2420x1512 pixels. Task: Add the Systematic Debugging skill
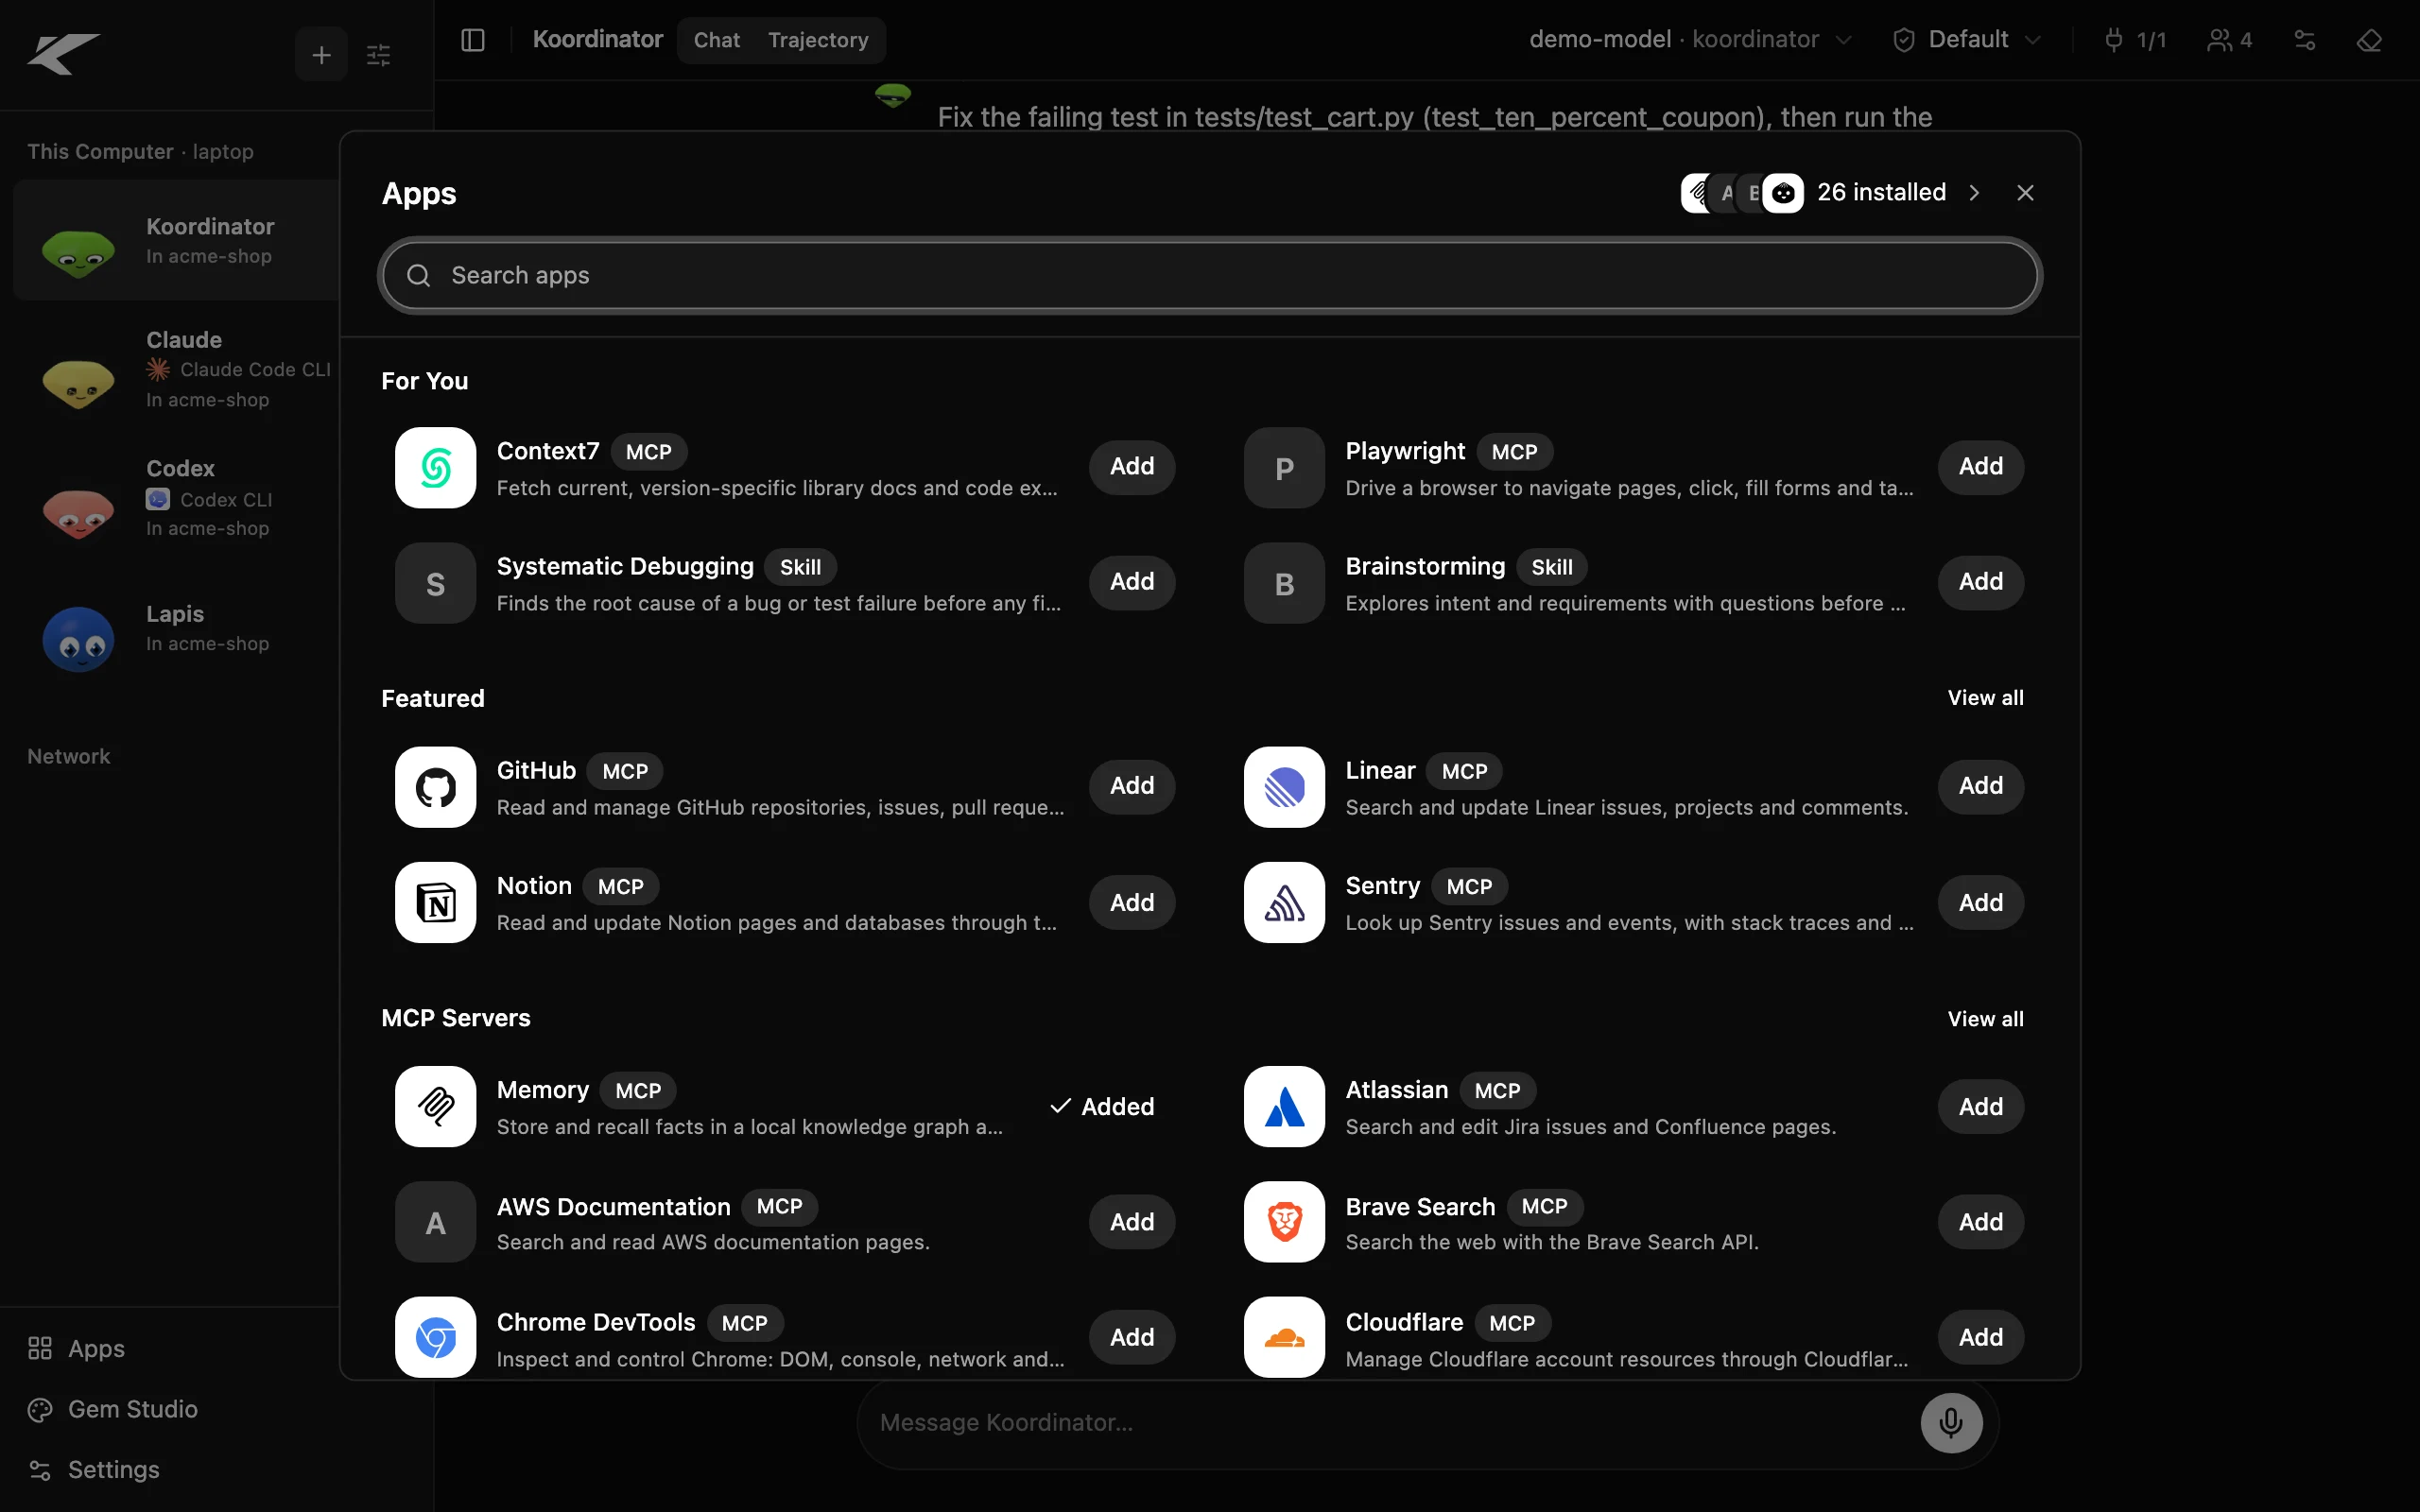coord(1132,582)
